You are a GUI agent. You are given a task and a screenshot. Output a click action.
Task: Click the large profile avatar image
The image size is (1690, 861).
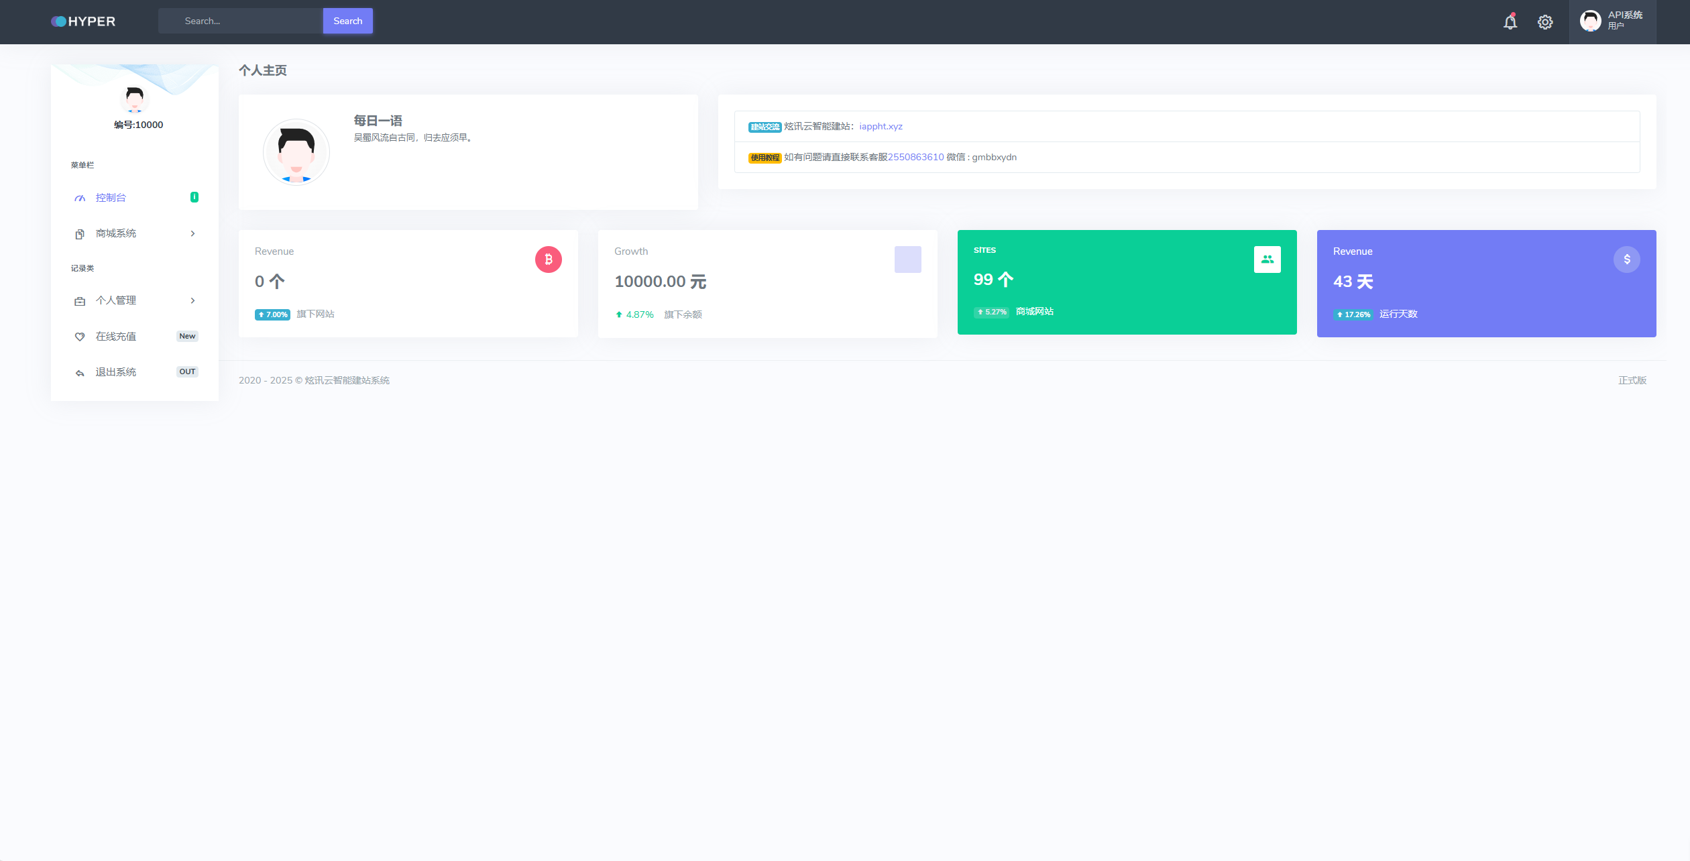coord(296,152)
